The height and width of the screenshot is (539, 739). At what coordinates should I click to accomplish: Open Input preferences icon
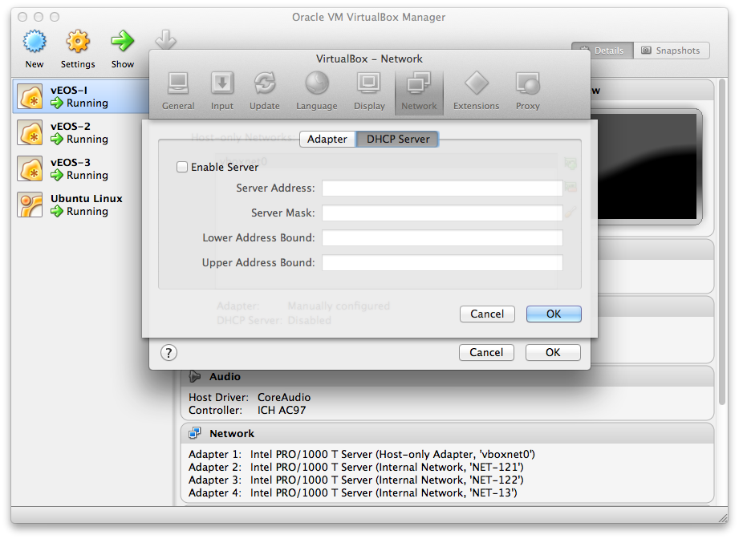[222, 84]
